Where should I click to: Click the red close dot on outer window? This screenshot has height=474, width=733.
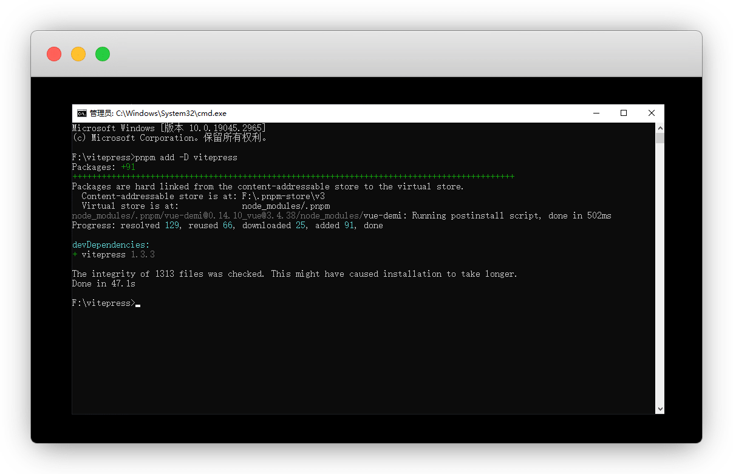pos(54,54)
